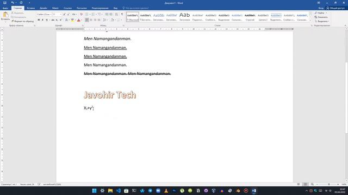
Task: Select Center paragraph alignment
Action: point(91,20)
